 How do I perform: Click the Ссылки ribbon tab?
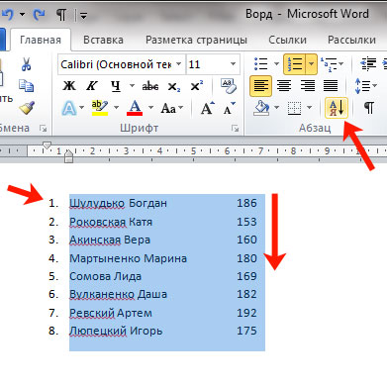[287, 40]
